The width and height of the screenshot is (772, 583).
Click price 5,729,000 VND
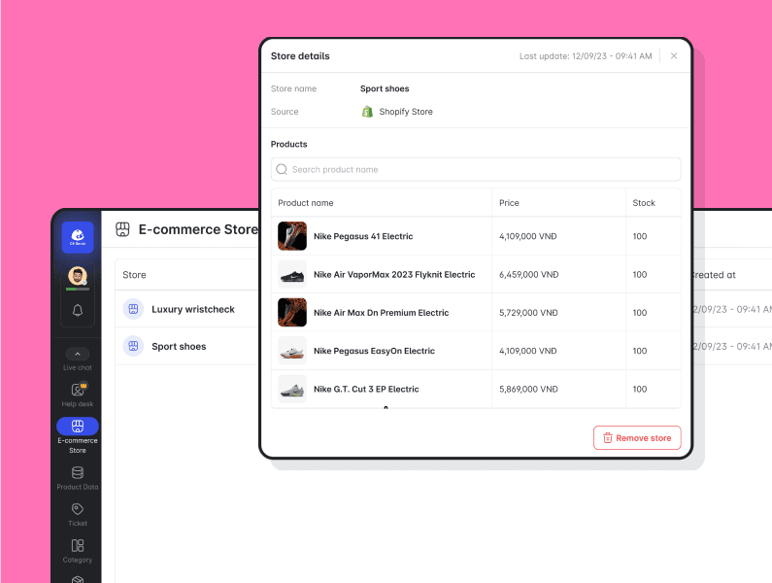[x=528, y=313]
